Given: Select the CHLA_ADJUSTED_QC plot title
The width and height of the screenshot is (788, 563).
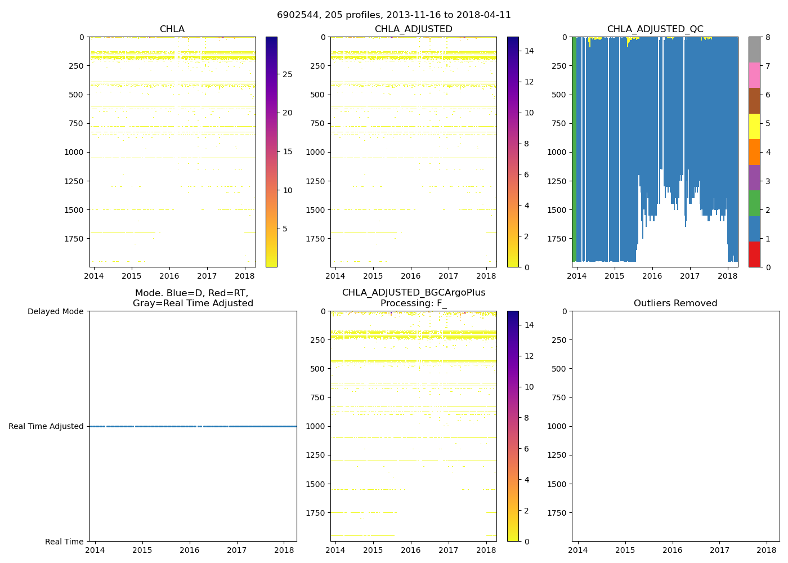Looking at the screenshot, I should (x=655, y=29).
